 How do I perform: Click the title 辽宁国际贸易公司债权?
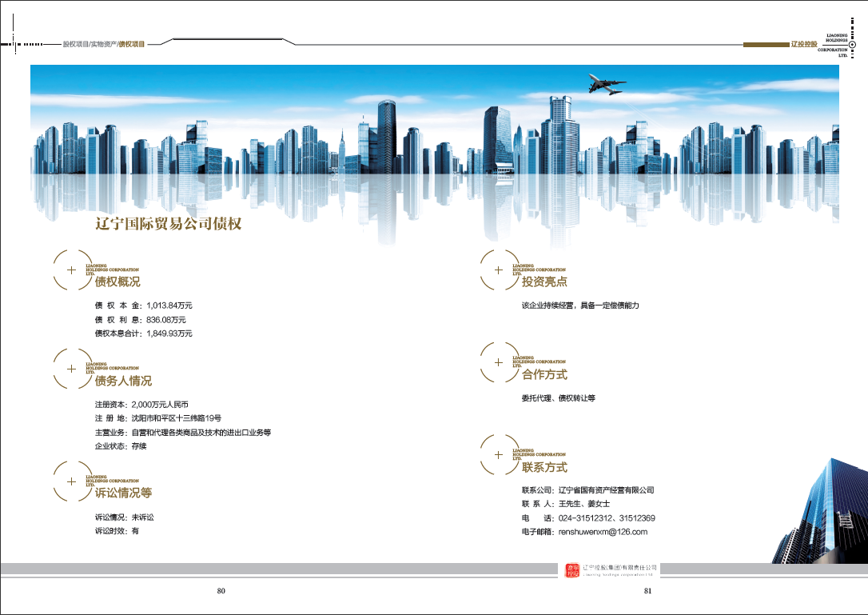pyautogui.click(x=169, y=224)
